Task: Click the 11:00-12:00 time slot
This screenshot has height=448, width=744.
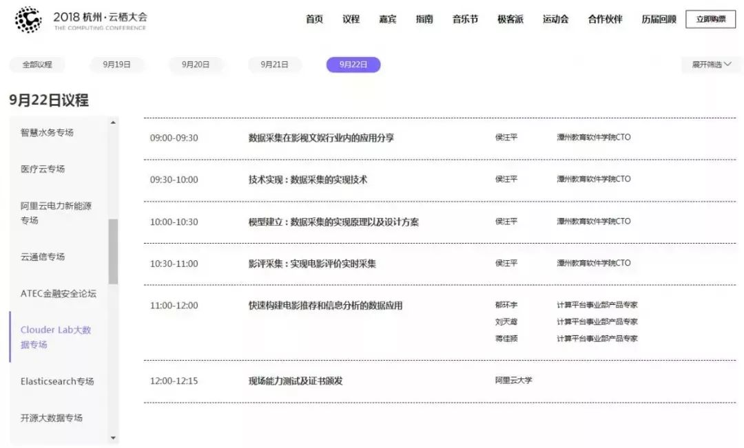Action: (x=174, y=306)
